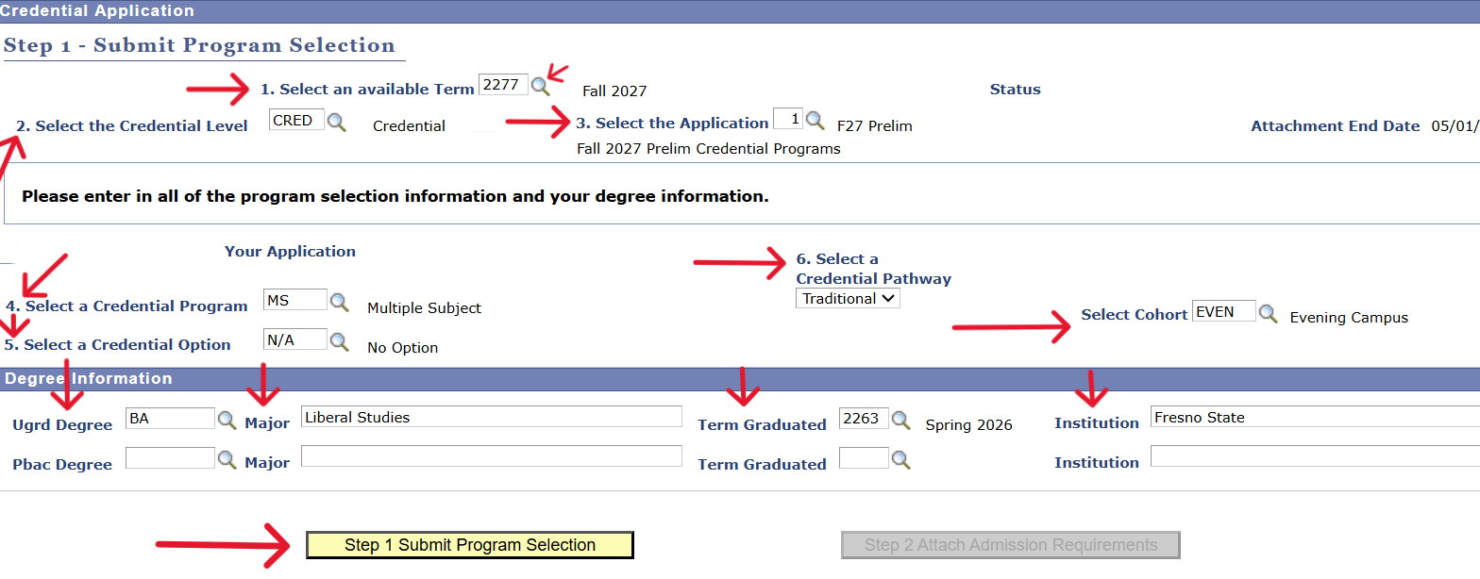Expand the Credential Pathway Traditional dropdown

tap(848, 298)
